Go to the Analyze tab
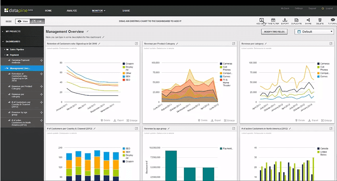This screenshot has height=181, width=337. coord(72,11)
